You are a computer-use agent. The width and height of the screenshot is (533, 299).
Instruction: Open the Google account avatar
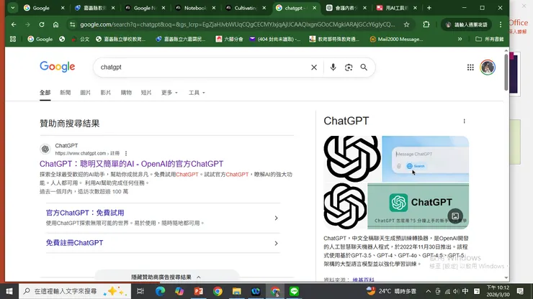coord(488,67)
